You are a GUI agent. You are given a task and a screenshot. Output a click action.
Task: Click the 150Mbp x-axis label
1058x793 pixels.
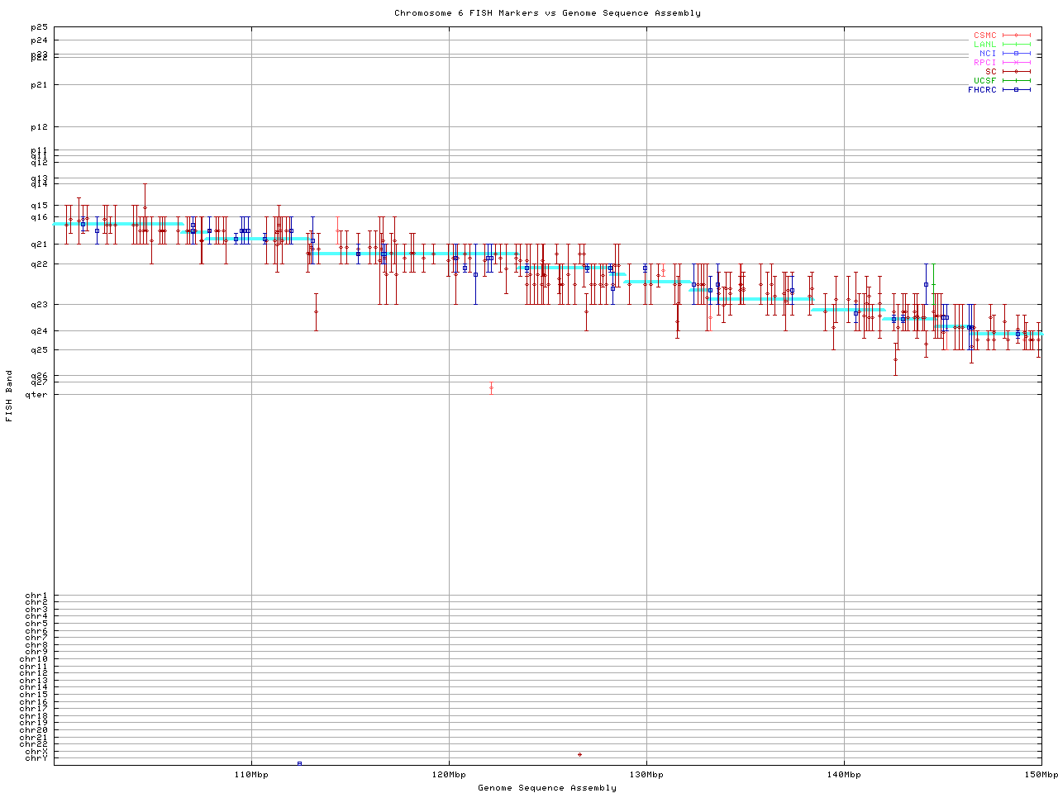click(x=1041, y=775)
